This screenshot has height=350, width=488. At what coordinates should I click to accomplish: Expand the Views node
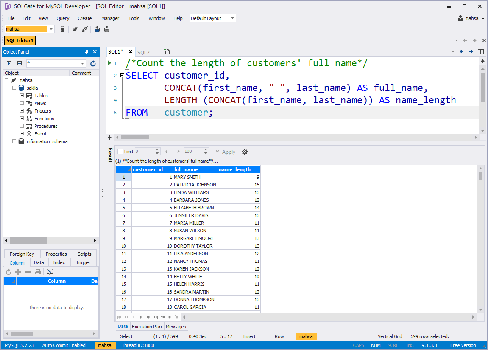(x=22, y=103)
